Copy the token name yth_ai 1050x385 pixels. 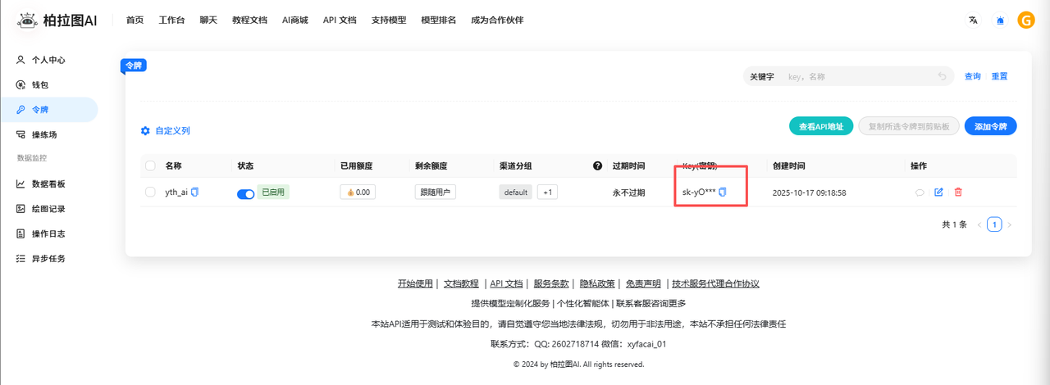coord(195,192)
